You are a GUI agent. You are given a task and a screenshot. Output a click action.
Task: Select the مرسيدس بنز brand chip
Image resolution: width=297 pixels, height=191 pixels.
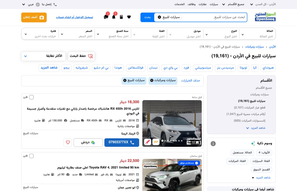pos(225,68)
